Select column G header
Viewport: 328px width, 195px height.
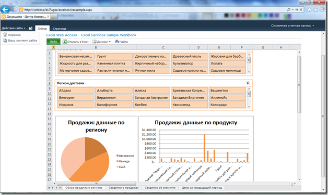pos(263,47)
